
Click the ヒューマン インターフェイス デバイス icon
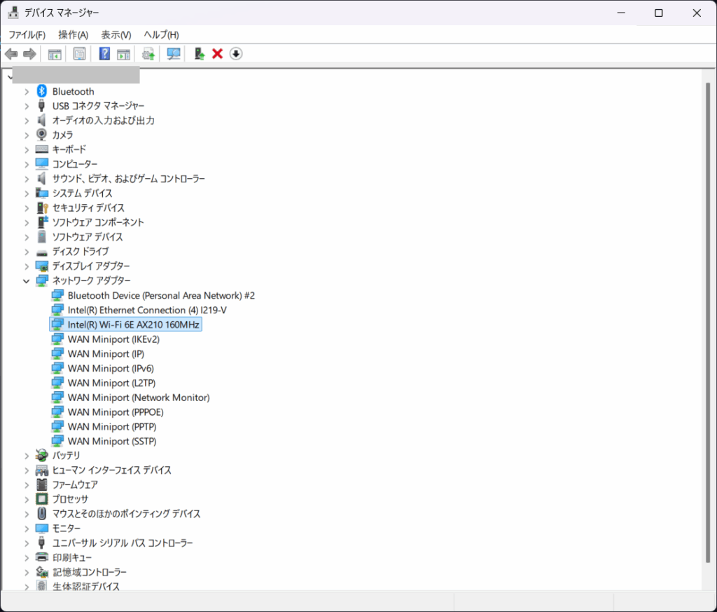(41, 470)
